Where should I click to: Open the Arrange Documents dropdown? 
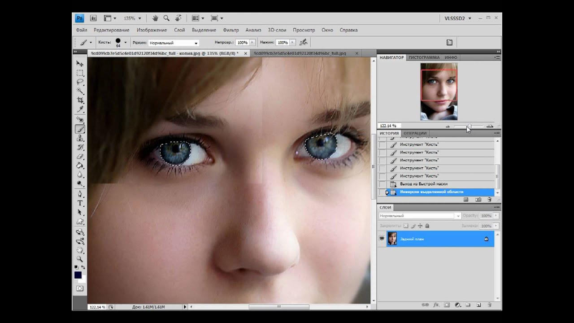pos(198,18)
